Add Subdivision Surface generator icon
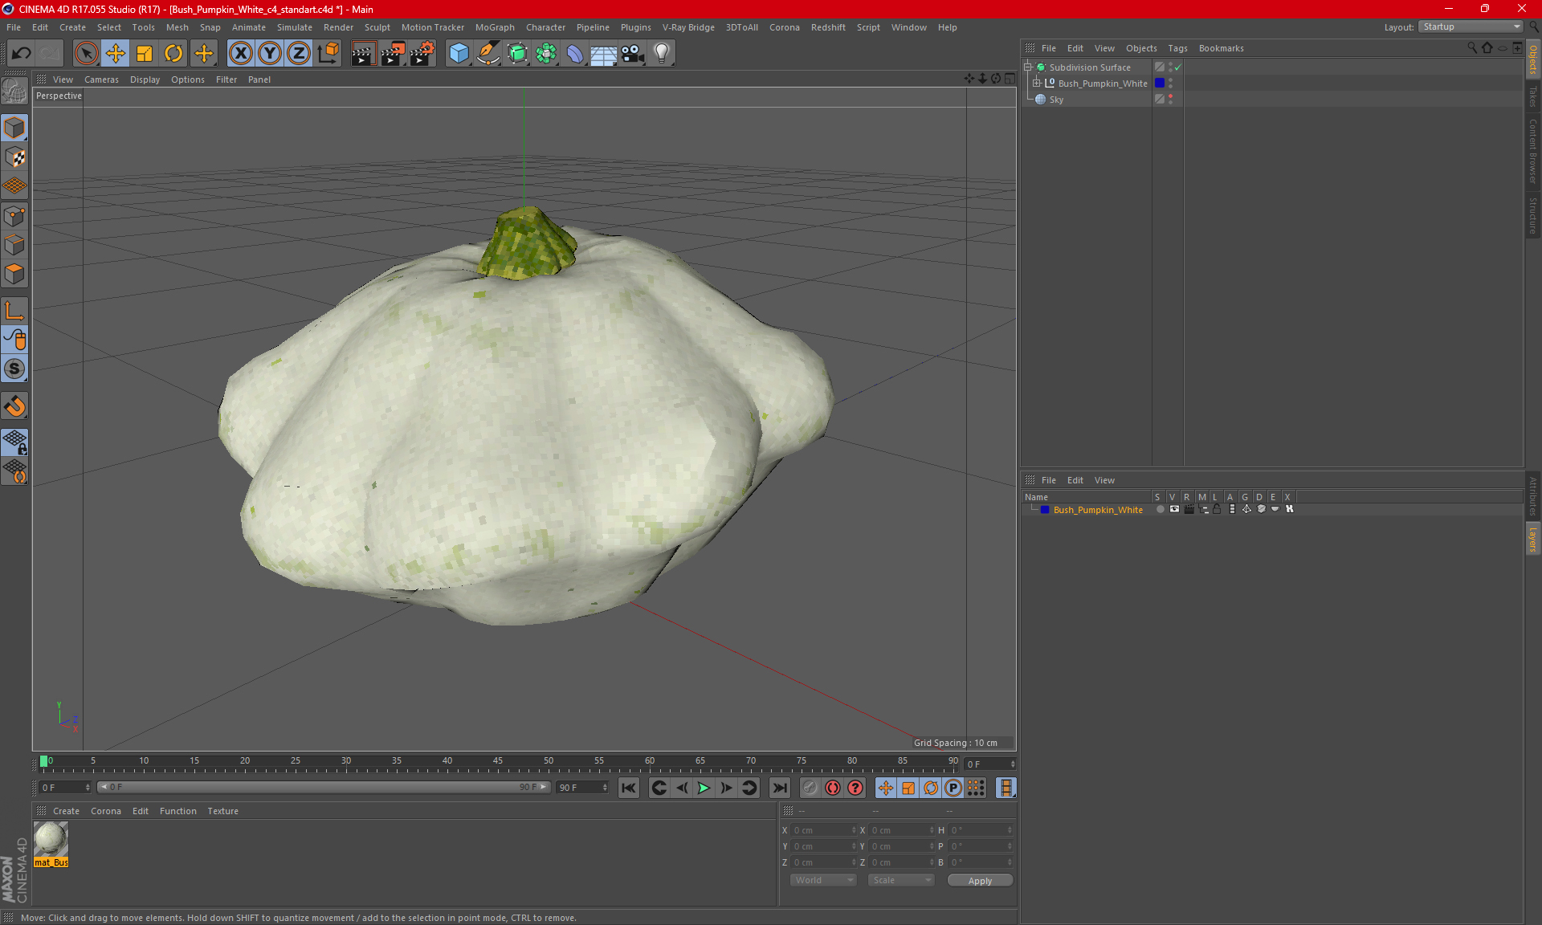1542x925 pixels. pyautogui.click(x=517, y=54)
